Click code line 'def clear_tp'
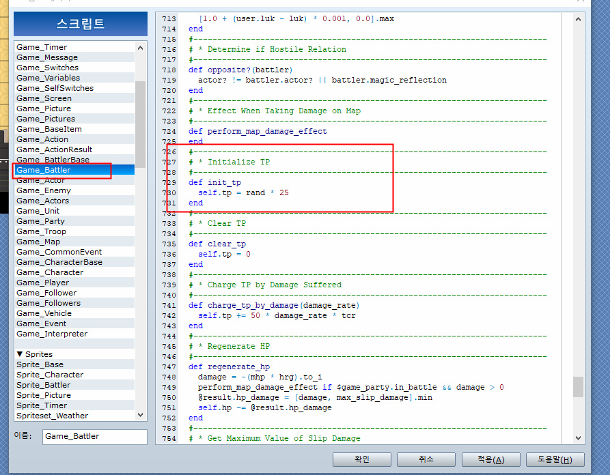 click(x=217, y=244)
